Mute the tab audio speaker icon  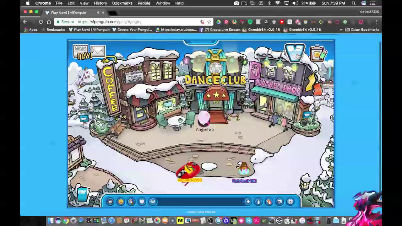coord(98,13)
